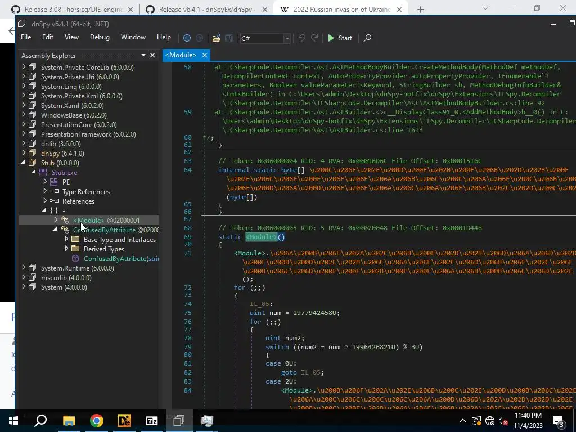The height and width of the screenshot is (432, 576).
Task: Click the Stub.exe module icon
Action: [x=43, y=172]
